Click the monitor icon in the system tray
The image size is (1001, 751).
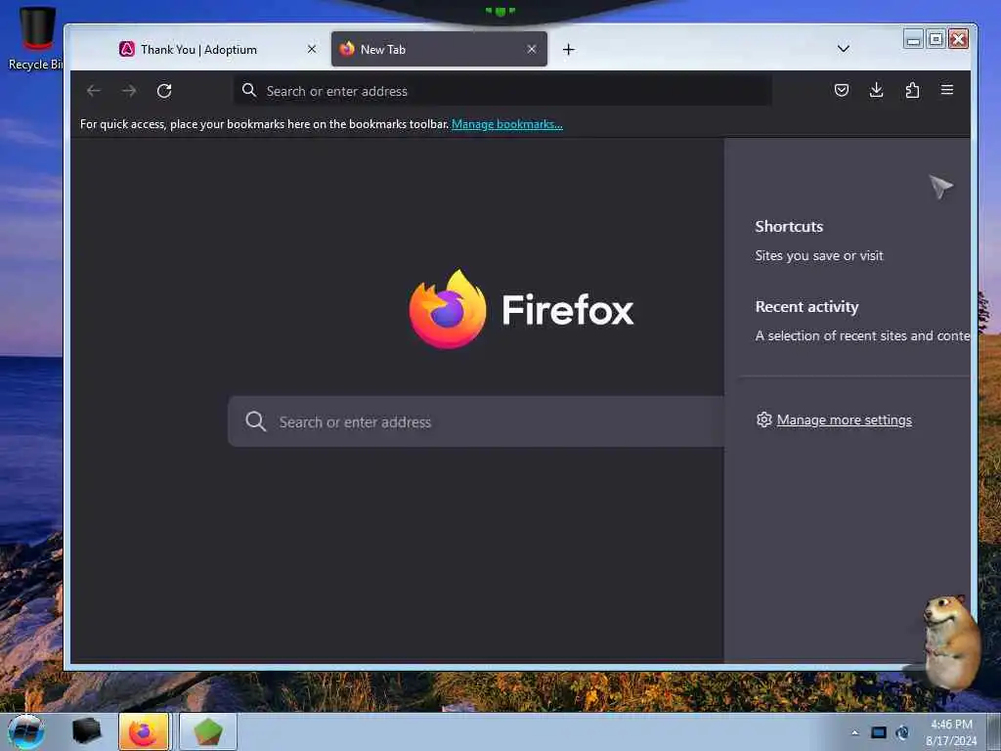click(879, 732)
